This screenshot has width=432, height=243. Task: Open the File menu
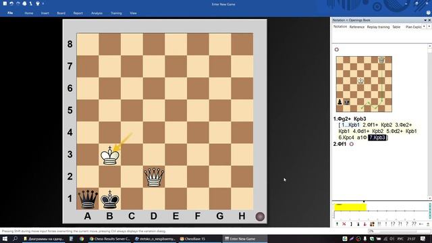[x=10, y=13]
